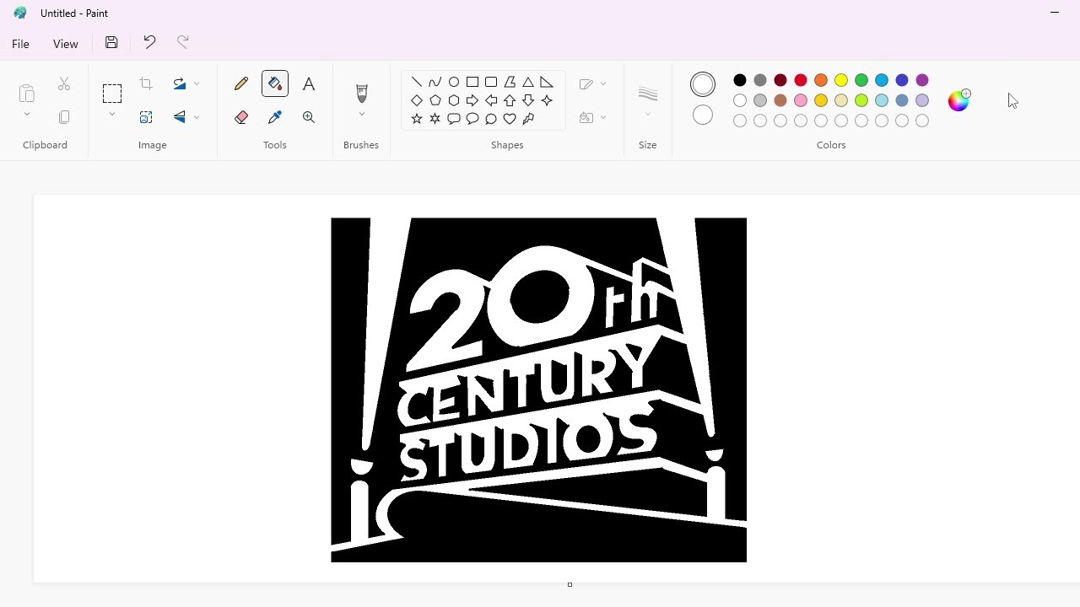Click the Redo arrow

click(x=183, y=42)
